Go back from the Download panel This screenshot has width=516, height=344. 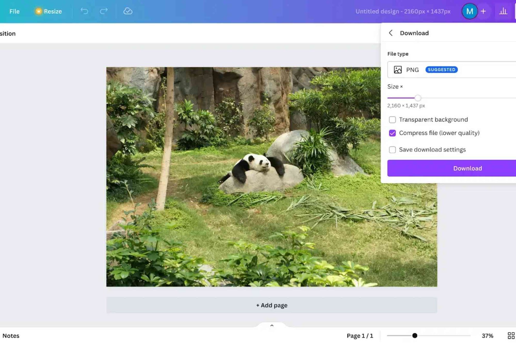coord(391,33)
